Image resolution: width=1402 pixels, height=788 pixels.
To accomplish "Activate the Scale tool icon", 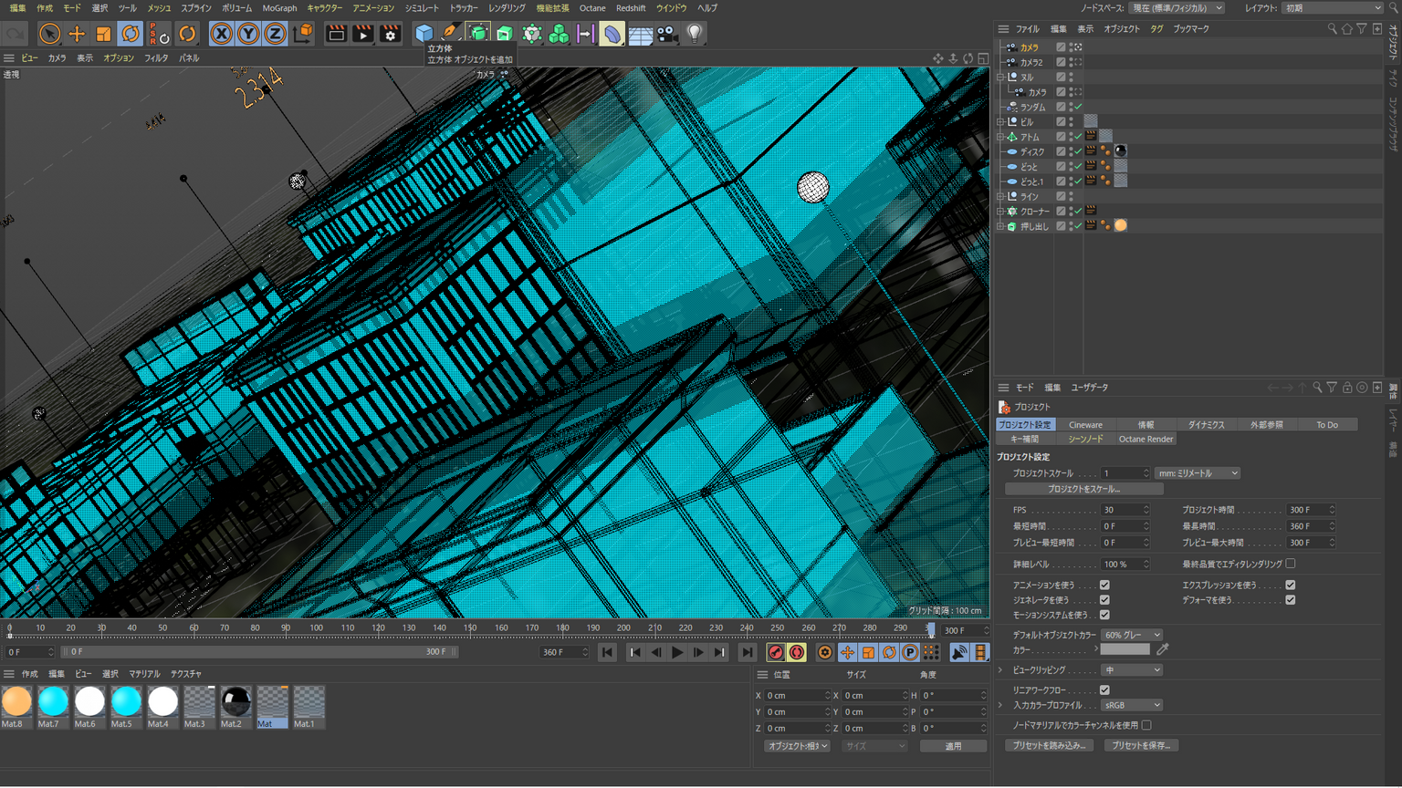I will click(x=103, y=34).
